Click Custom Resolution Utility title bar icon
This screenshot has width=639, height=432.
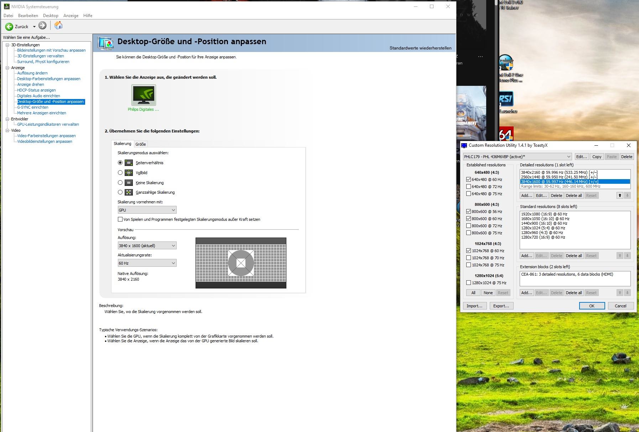point(464,145)
